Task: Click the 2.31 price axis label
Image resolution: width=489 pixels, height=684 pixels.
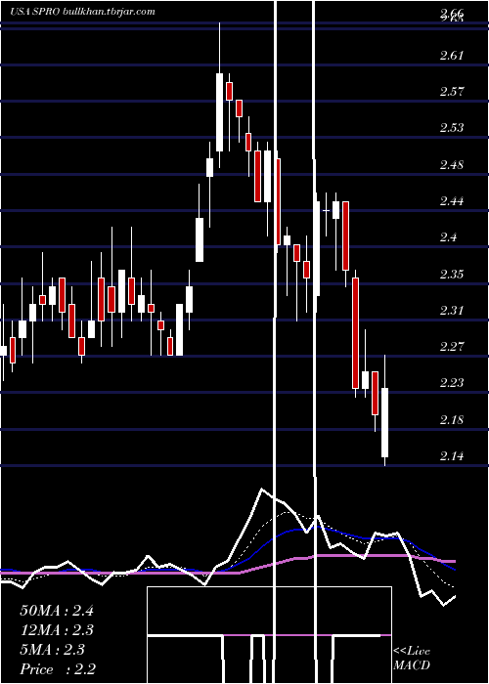Action: (x=452, y=311)
